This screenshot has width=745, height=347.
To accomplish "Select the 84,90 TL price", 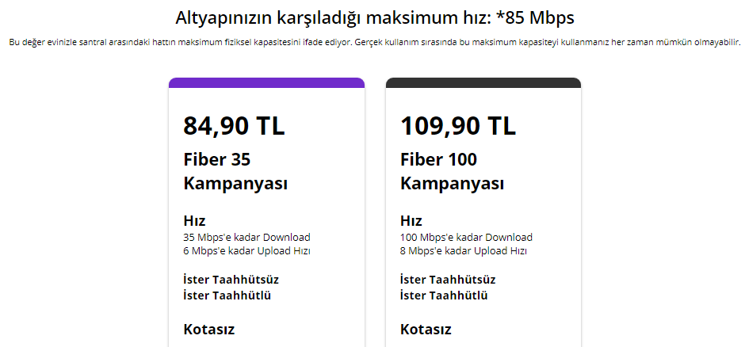I will click(234, 125).
